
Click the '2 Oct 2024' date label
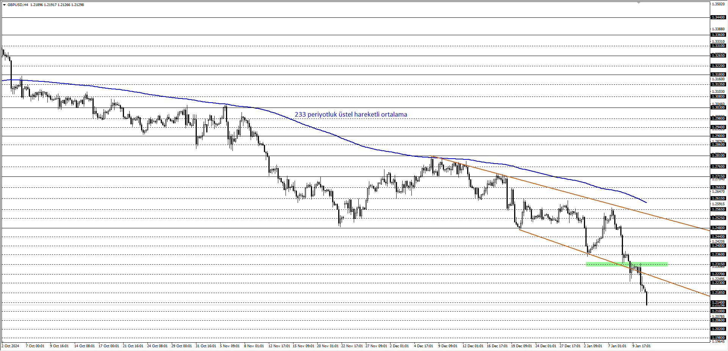tap(10, 346)
